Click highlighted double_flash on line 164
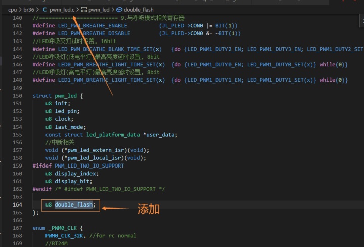 tap(74, 204)
